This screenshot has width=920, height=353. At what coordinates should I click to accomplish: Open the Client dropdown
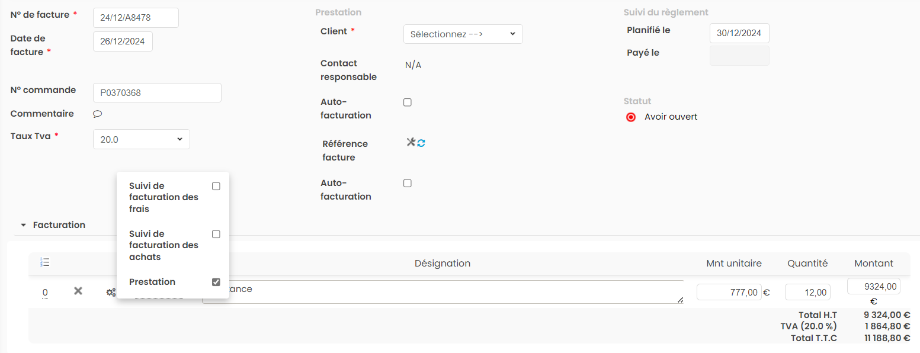coord(463,34)
